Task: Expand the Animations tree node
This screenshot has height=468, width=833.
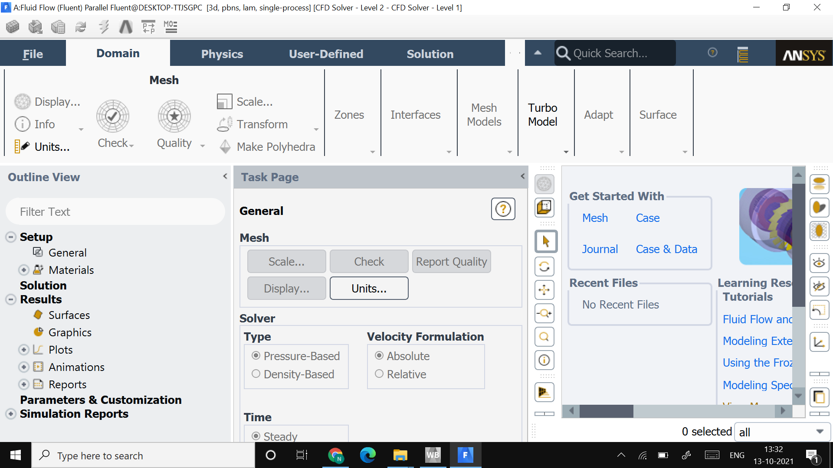Action: (24, 367)
